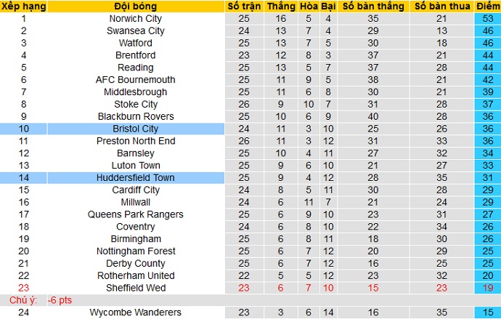Click the Số bàn thắng header
Image resolution: width=501 pixels, height=319 pixels.
(x=373, y=6)
